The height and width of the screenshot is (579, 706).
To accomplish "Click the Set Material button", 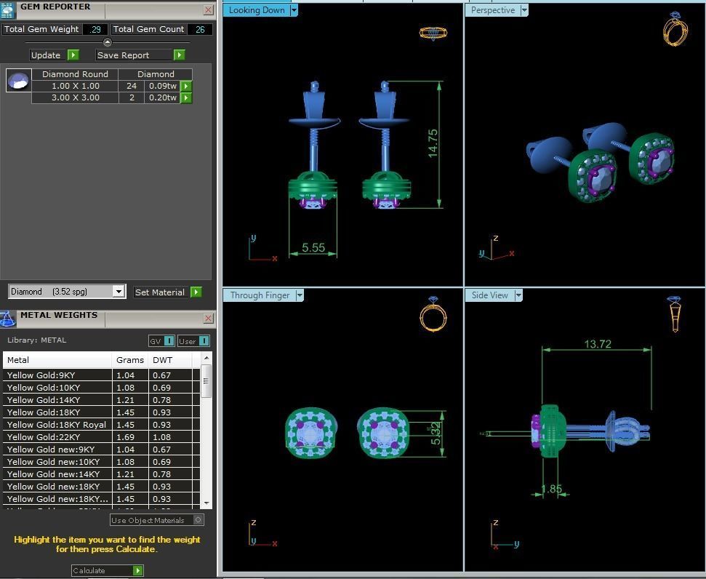I will tap(162, 292).
